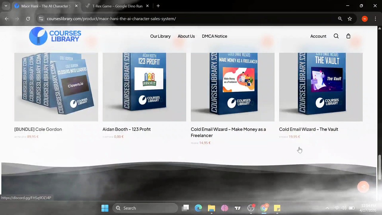Screen dimensions: 382x215
Task: Close the Maor Hani tab
Action: pos(76,6)
